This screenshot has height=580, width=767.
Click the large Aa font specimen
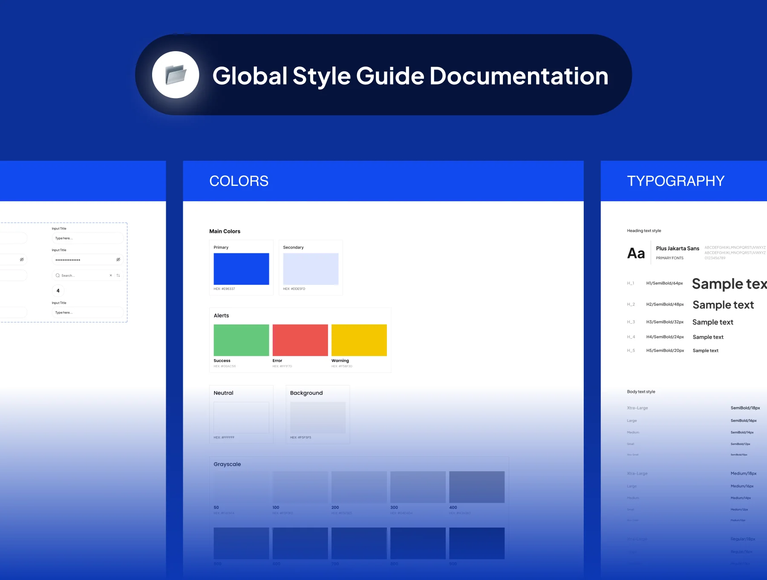[636, 253]
